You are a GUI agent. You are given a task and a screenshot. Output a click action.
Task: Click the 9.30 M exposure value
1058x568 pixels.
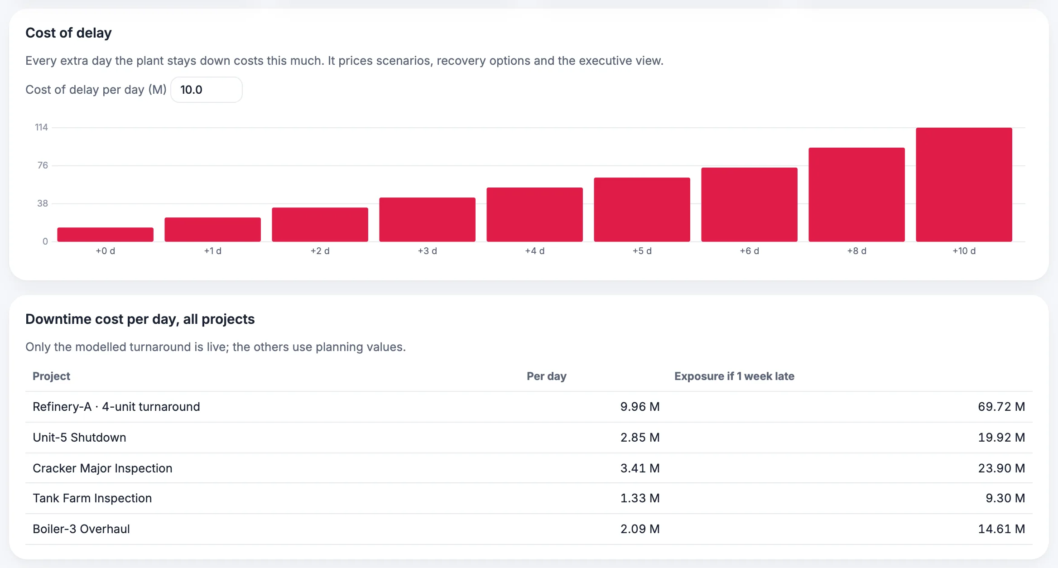(x=1005, y=498)
